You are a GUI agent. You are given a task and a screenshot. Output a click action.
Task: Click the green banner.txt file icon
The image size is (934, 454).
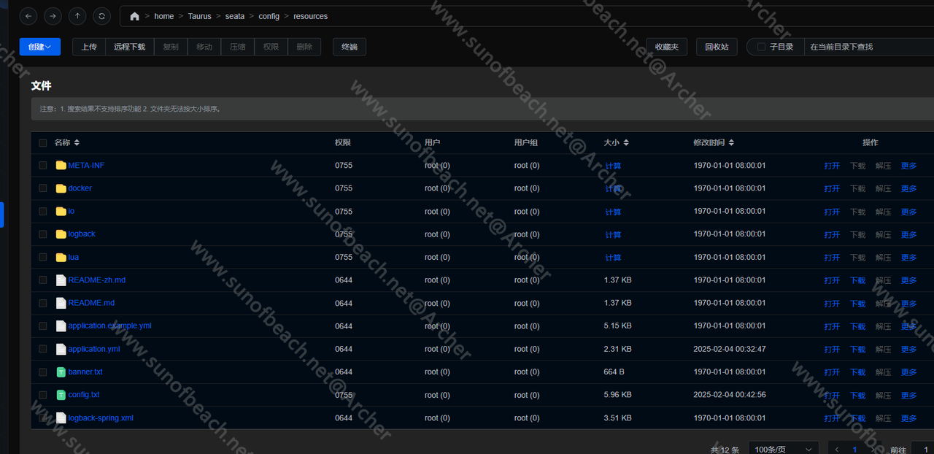tap(61, 372)
